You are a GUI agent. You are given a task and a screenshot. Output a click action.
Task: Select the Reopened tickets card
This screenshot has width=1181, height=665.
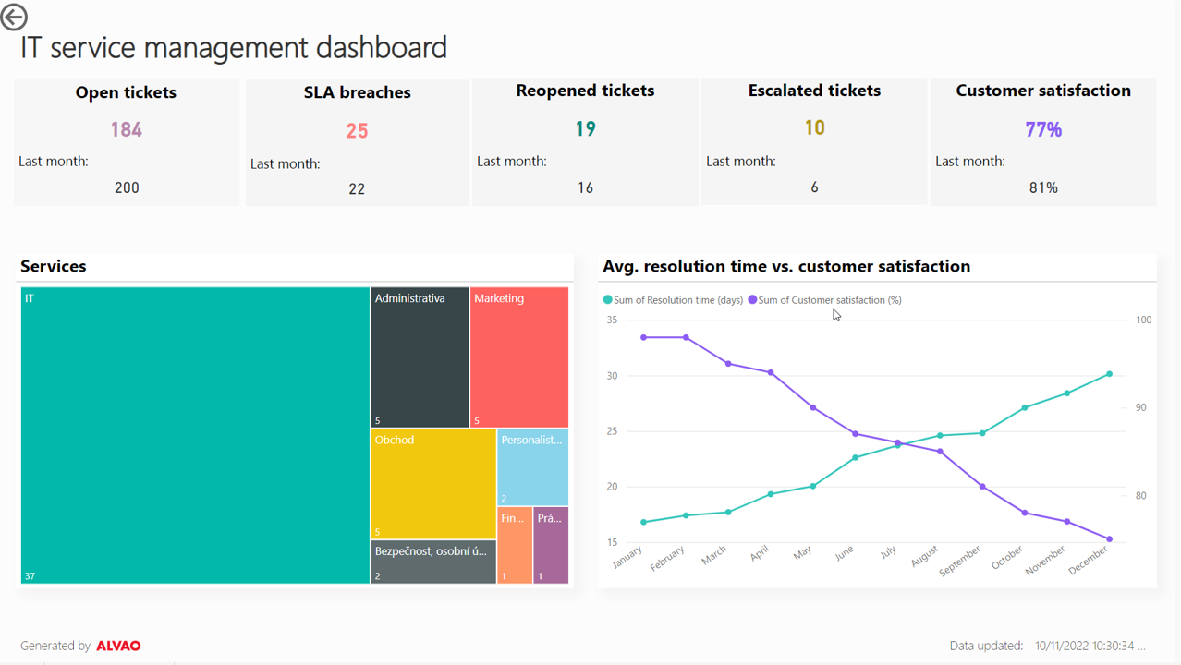tap(585, 141)
